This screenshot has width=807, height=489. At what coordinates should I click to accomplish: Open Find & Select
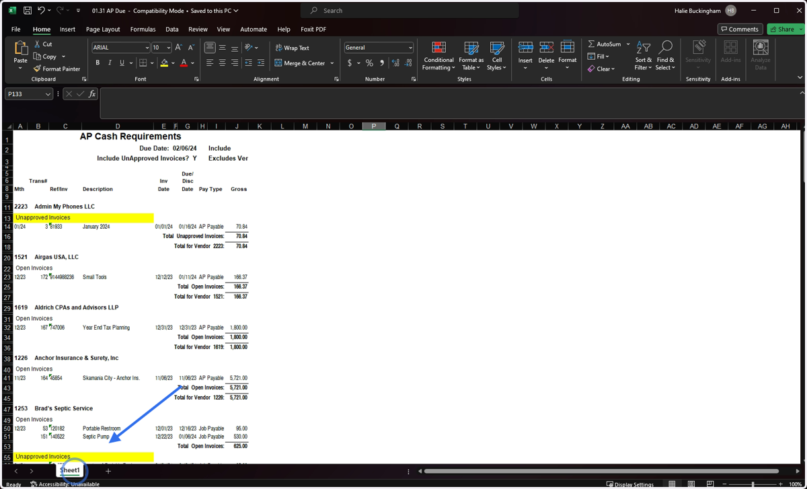point(665,56)
